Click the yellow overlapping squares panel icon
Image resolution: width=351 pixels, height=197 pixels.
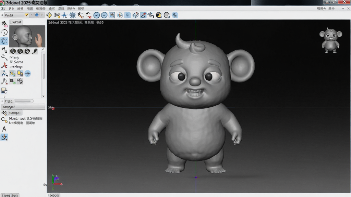point(20,73)
